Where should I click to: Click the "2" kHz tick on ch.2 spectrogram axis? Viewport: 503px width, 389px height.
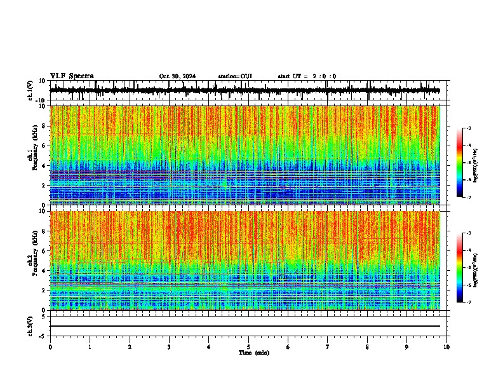tap(44, 290)
